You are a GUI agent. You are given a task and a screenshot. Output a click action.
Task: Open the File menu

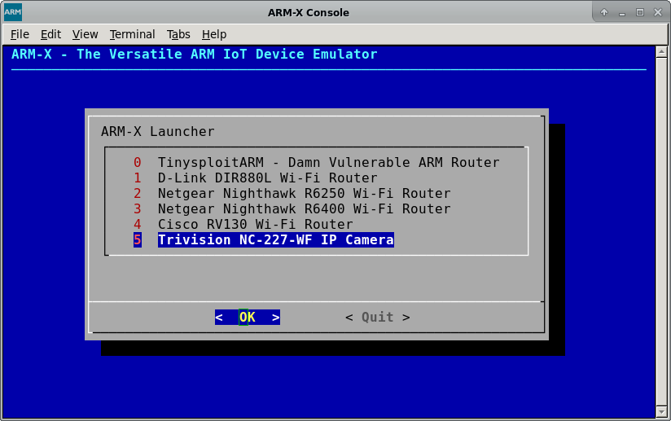[20, 34]
